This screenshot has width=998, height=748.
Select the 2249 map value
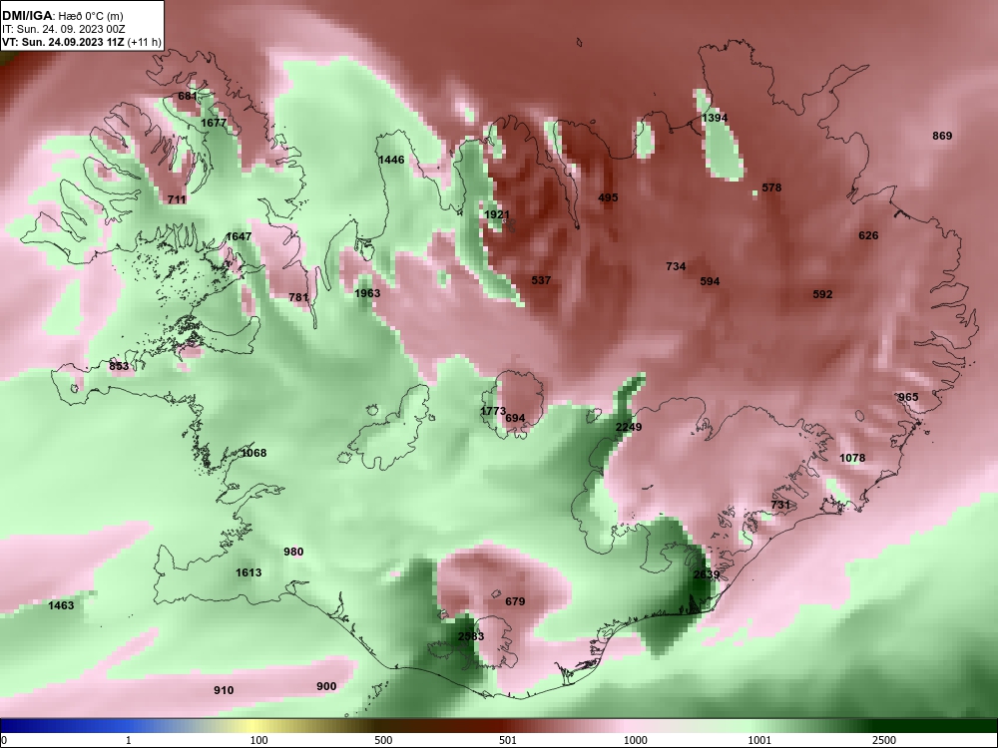pyautogui.click(x=629, y=427)
